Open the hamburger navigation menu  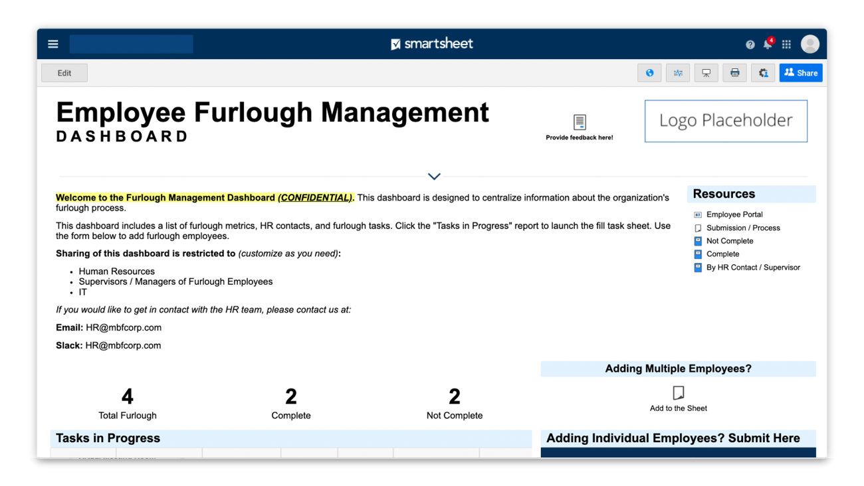point(53,44)
